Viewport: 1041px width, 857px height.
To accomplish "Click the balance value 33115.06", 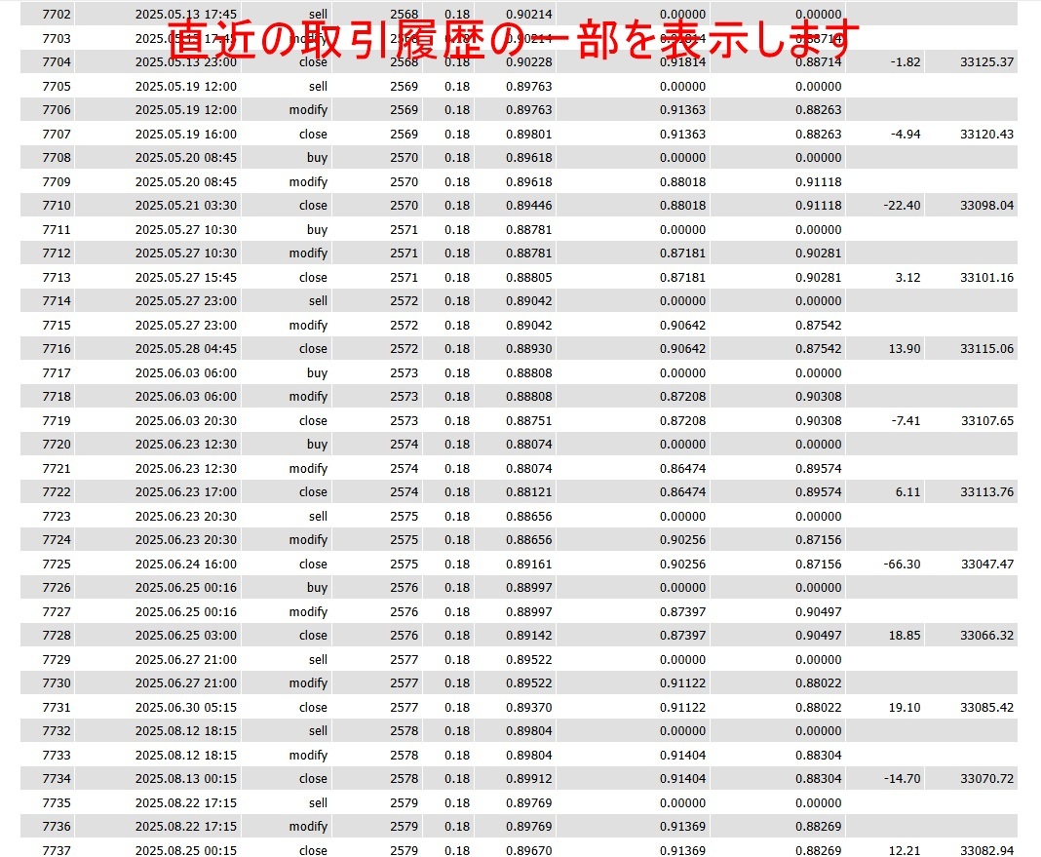I will [x=986, y=348].
